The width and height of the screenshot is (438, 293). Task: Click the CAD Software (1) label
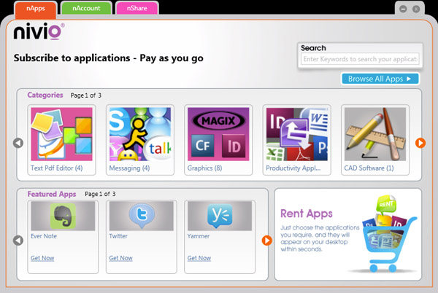[369, 168]
